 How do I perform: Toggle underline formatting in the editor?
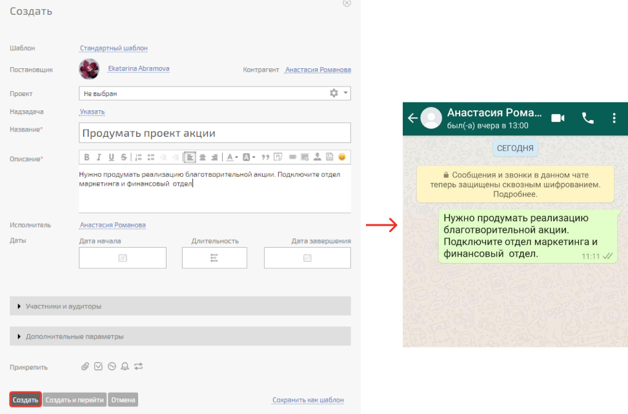click(x=111, y=157)
